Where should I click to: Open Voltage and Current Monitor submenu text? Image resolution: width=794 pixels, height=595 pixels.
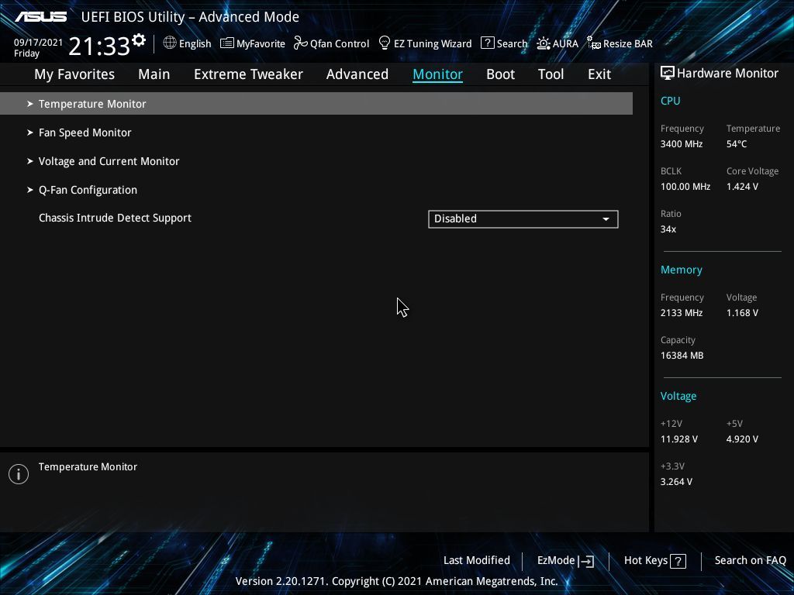pyautogui.click(x=109, y=161)
